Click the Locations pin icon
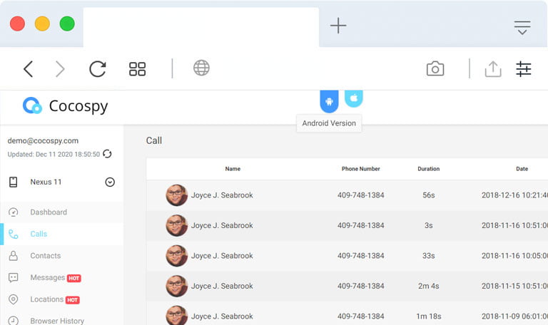This screenshot has height=325, width=548. coord(14,299)
